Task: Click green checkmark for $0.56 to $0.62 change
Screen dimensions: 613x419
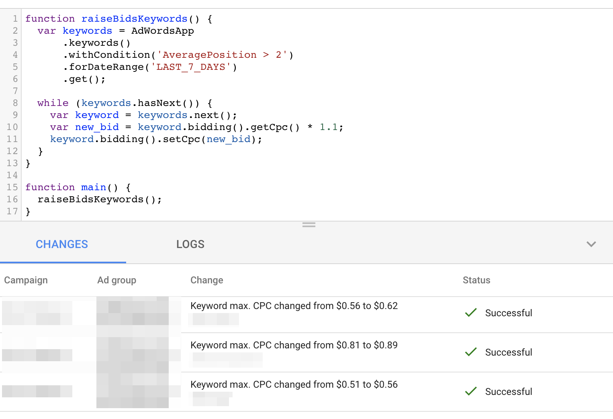Action: [470, 313]
